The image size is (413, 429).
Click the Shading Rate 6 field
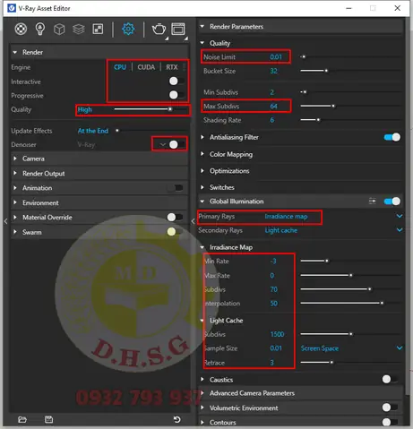point(271,120)
